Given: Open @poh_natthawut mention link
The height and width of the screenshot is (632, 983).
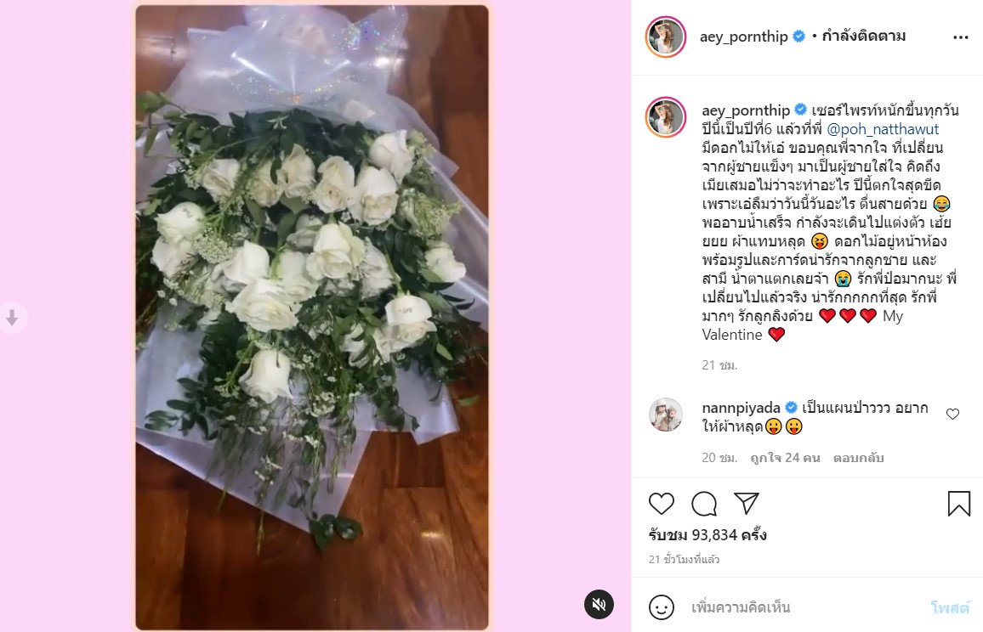Looking at the screenshot, I should 882,129.
